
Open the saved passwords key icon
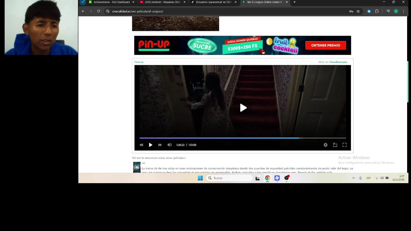pos(351,11)
